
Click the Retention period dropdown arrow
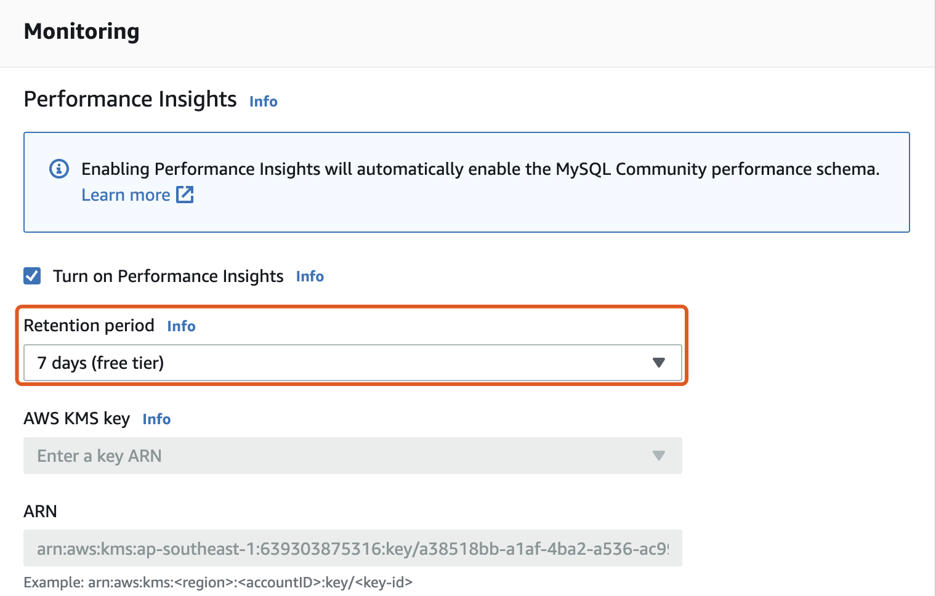[658, 363]
